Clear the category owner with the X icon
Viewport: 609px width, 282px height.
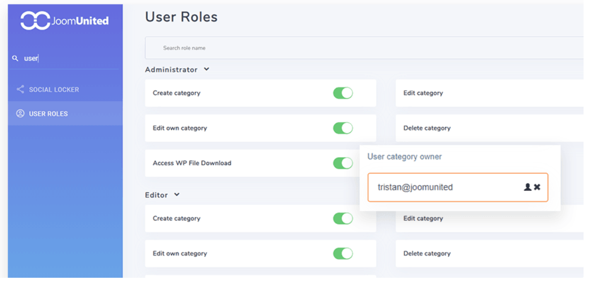pos(537,187)
